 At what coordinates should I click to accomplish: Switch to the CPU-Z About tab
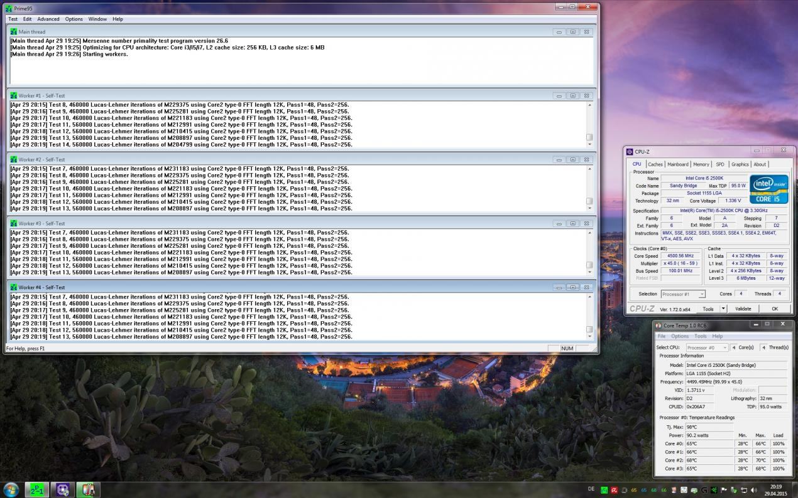tap(760, 164)
